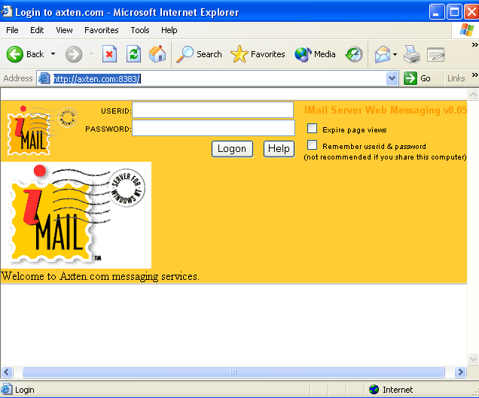Image resolution: width=479 pixels, height=398 pixels.
Task: Click the 'not recommended if you share' note
Action: (x=385, y=157)
